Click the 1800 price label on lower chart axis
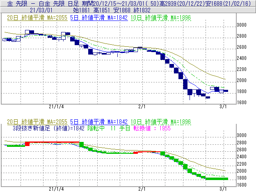This screenshot has height=194, width=256. pyautogui.click(x=242, y=178)
